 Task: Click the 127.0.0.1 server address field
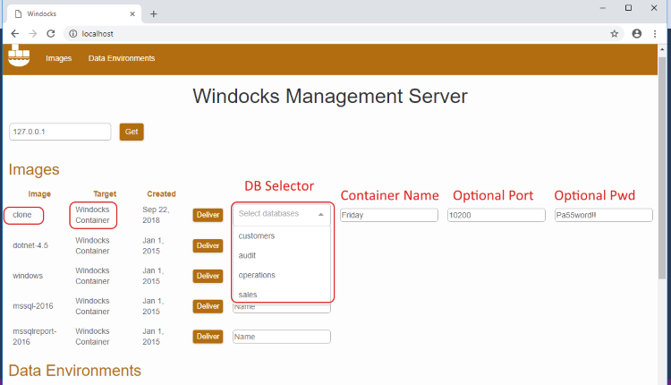click(x=60, y=132)
